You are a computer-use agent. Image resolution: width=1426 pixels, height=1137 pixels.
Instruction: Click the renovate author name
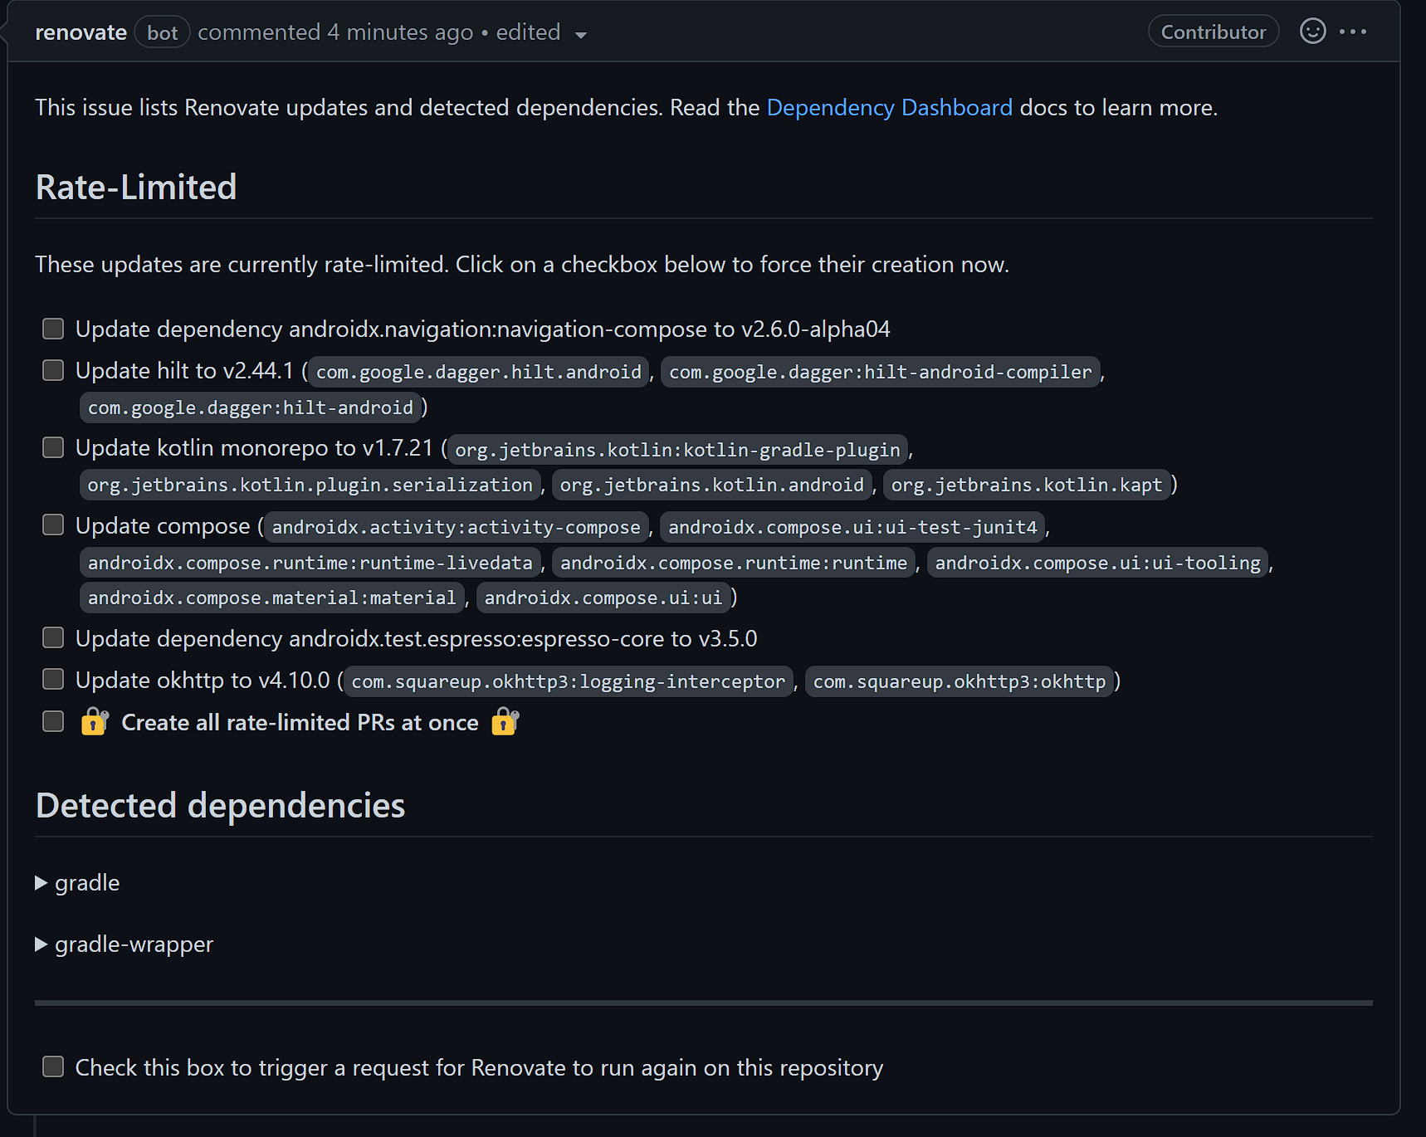point(81,32)
